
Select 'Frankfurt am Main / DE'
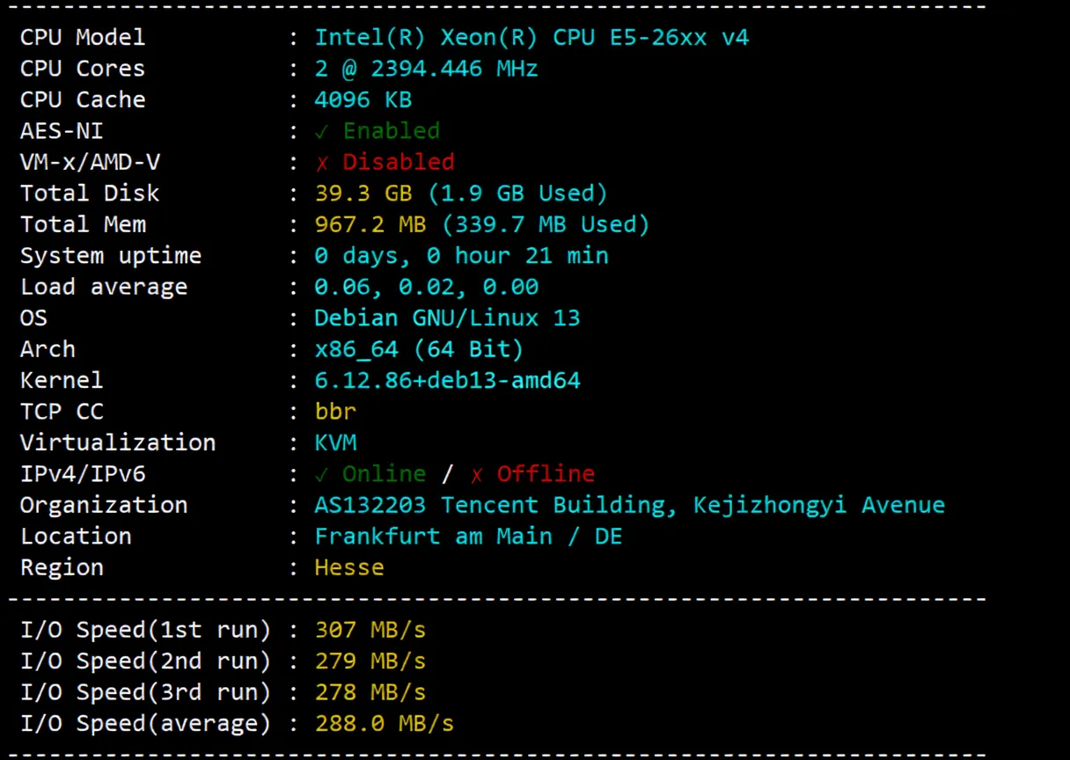pos(468,537)
